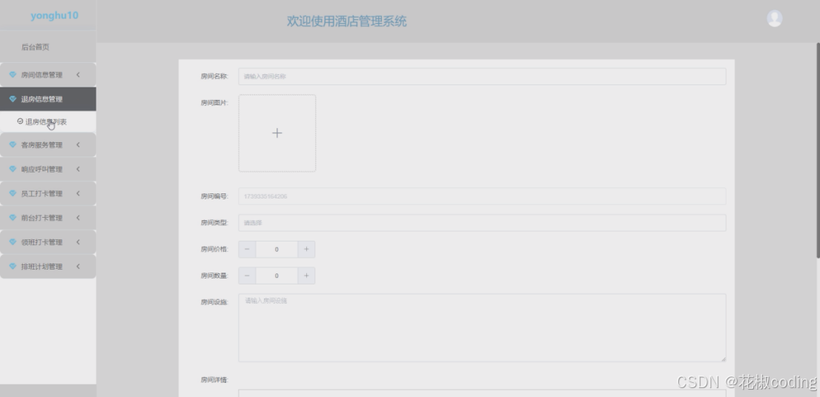The image size is (820, 397).
Task: Open 后台首页 menu item
Action: [48, 47]
